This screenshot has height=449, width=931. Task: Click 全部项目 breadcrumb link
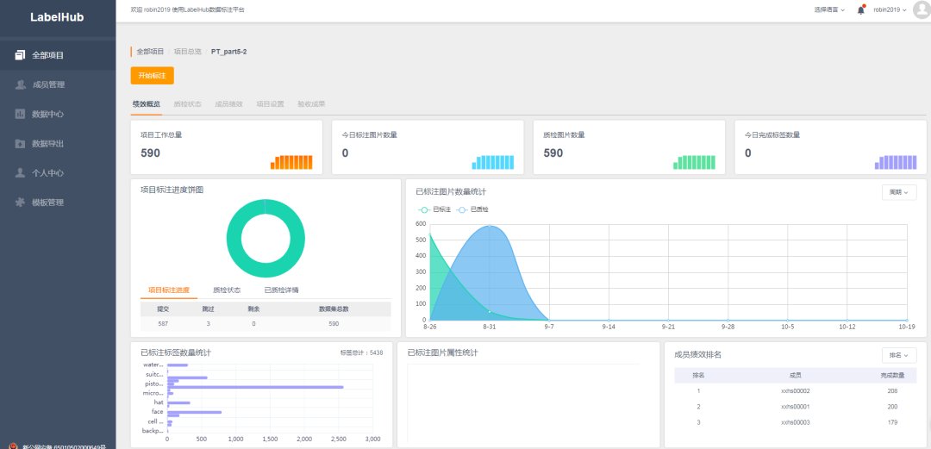click(x=150, y=52)
